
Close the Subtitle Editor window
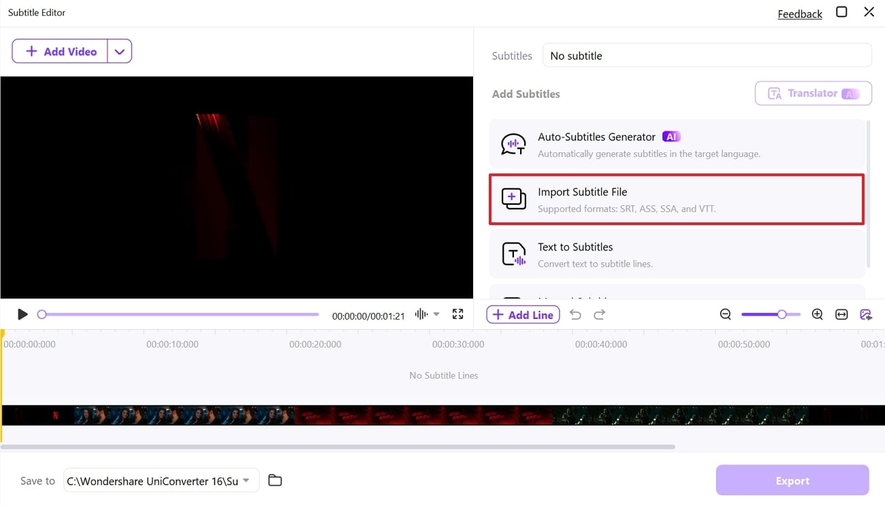point(869,12)
